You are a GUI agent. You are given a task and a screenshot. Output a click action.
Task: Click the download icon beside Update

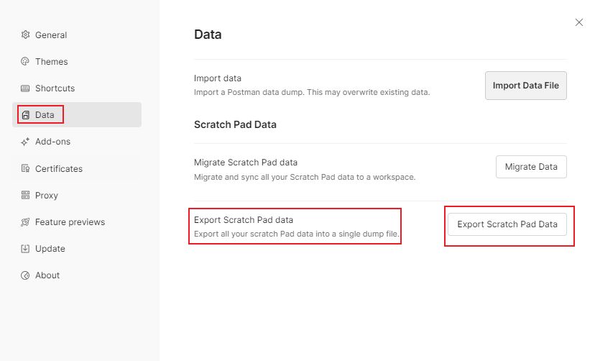click(x=25, y=249)
